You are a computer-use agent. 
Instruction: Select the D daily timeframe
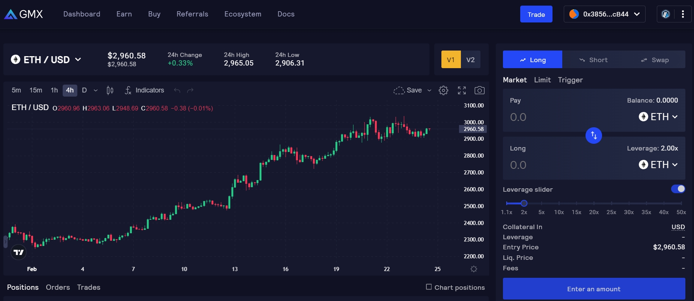point(84,90)
